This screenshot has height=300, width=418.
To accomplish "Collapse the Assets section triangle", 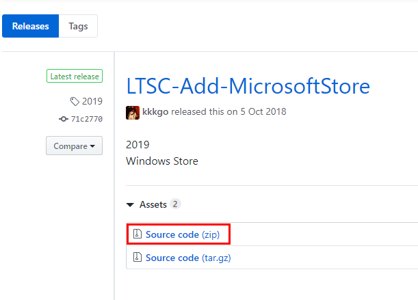I will pyautogui.click(x=130, y=205).
